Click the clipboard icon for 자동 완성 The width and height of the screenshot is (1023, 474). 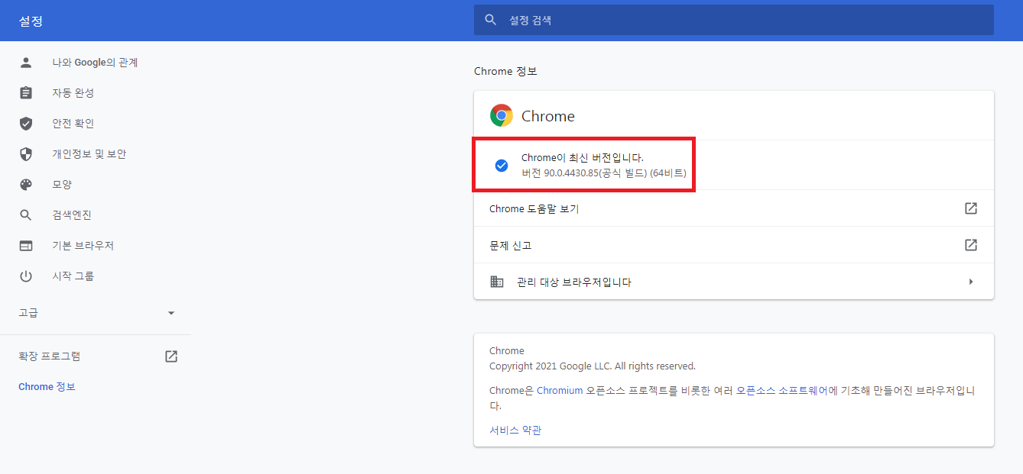[x=26, y=93]
